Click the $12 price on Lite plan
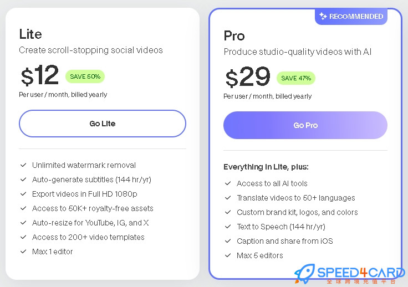This screenshot has width=408, height=287. (40, 75)
